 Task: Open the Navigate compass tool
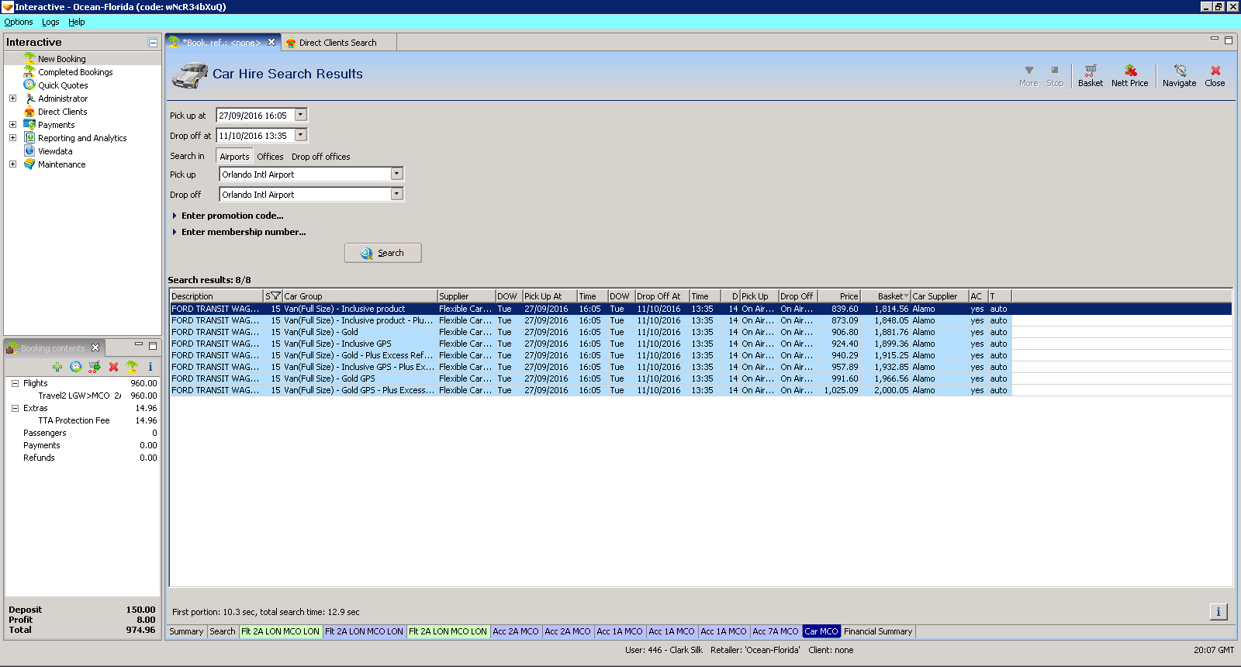(1179, 75)
